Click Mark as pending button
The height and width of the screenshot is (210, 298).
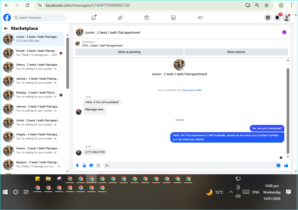coord(130,52)
